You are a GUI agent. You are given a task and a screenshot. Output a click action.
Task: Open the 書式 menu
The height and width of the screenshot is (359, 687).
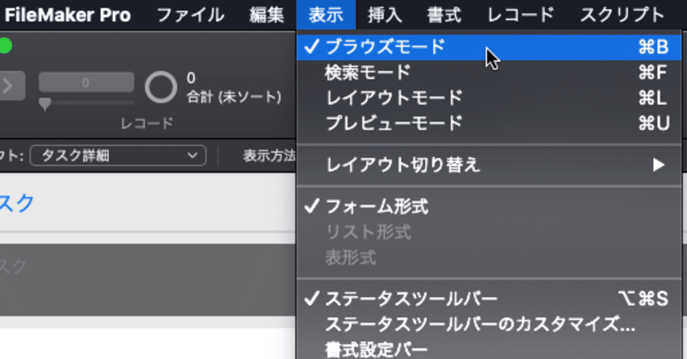point(444,15)
